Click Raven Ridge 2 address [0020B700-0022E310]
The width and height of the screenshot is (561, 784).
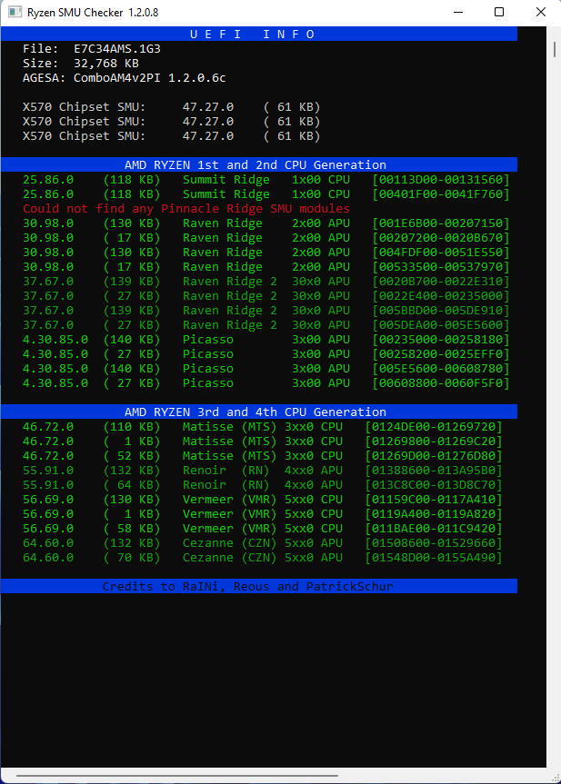pyautogui.click(x=441, y=281)
